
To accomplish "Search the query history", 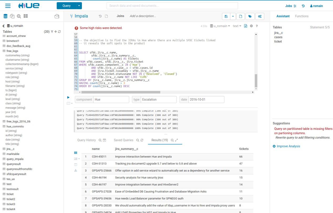I will tap(100, 140).
